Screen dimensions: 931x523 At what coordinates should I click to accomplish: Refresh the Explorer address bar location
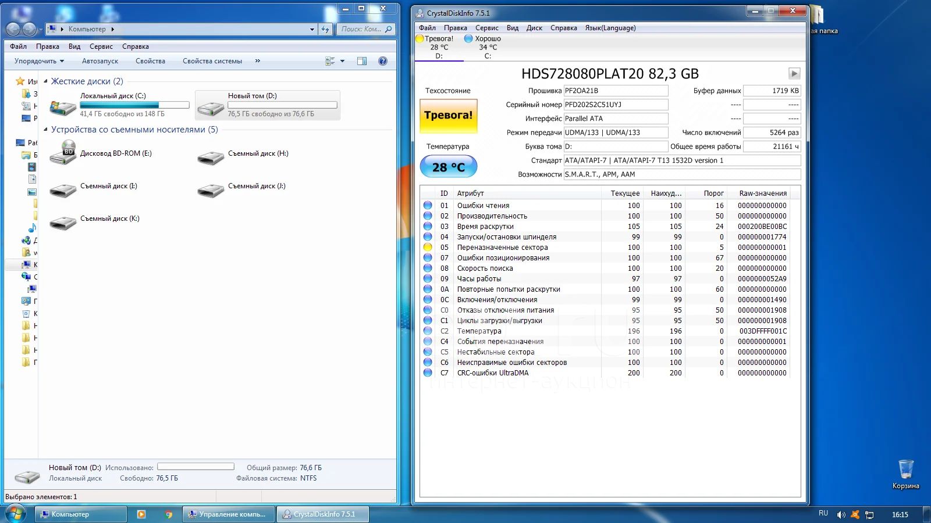(325, 29)
